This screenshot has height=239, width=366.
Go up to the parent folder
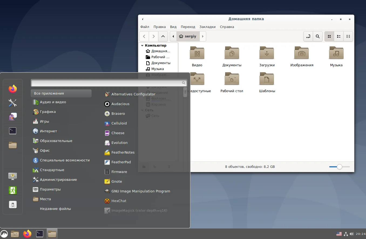tap(163, 36)
